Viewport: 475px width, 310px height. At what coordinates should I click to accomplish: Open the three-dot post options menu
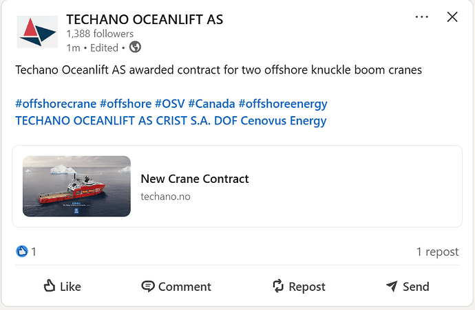click(422, 17)
